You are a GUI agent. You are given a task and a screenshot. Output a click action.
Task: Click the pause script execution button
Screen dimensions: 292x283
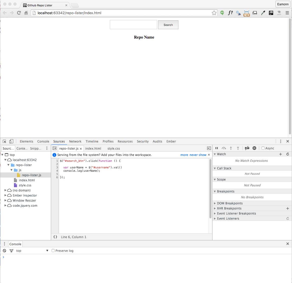click(x=217, y=148)
